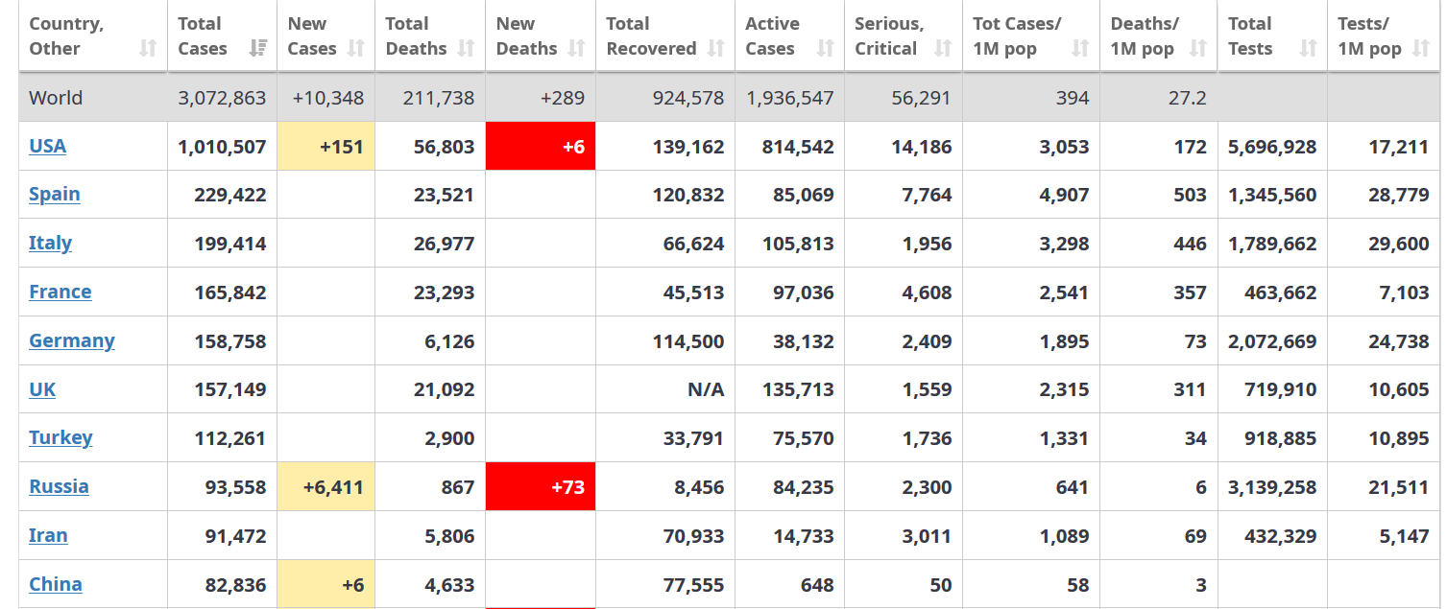Select Italy tests per million 29,600

(x=1399, y=244)
